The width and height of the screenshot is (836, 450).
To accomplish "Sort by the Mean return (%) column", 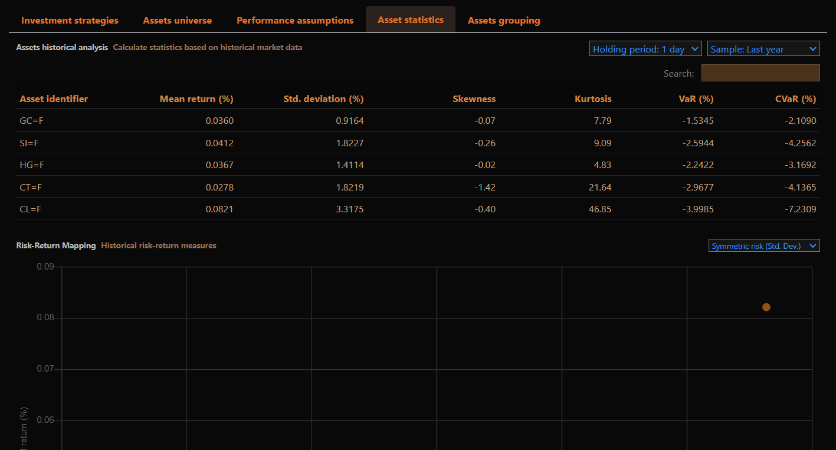I will point(196,99).
